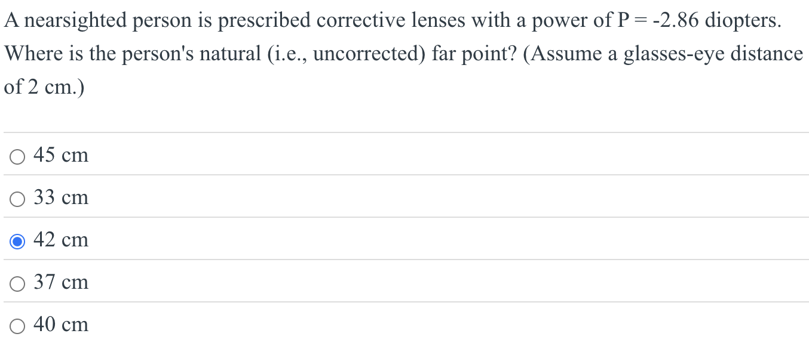Click the 37 cm answer label text

(x=60, y=282)
